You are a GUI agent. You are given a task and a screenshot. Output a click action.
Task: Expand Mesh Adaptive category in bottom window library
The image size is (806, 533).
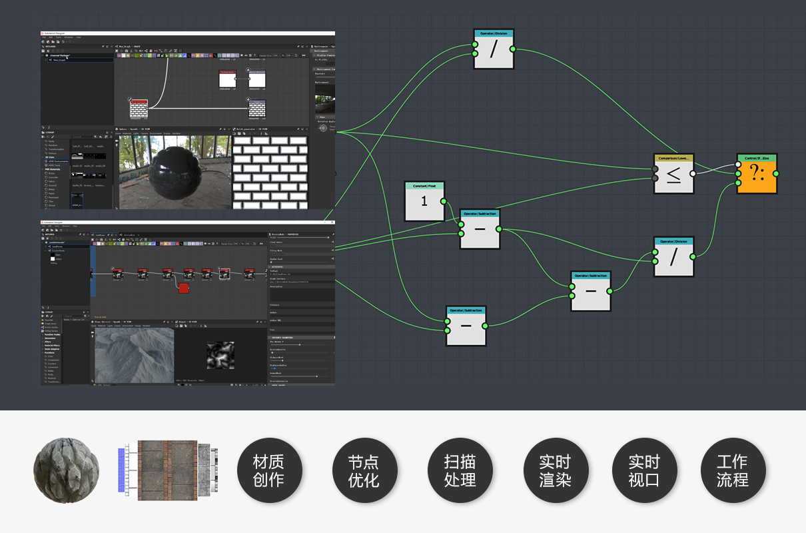click(43, 349)
